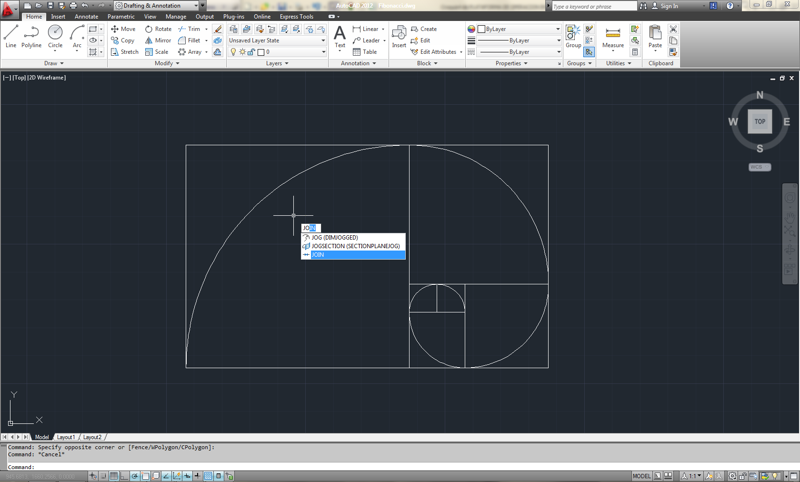Toggle the toolbar lock icon in status bar
This screenshot has height=482, width=800.
pyautogui.click(x=743, y=476)
